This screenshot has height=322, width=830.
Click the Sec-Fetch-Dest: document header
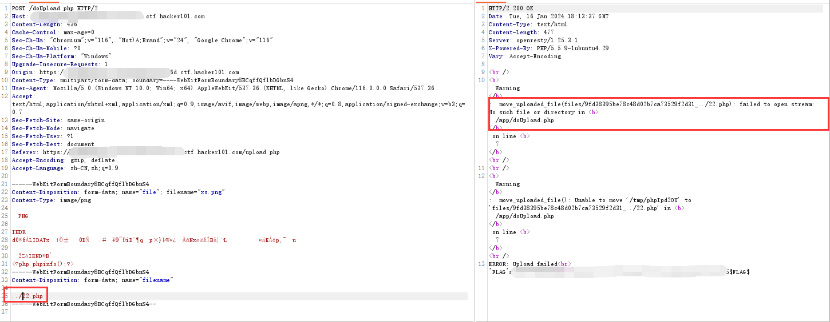tap(53, 144)
